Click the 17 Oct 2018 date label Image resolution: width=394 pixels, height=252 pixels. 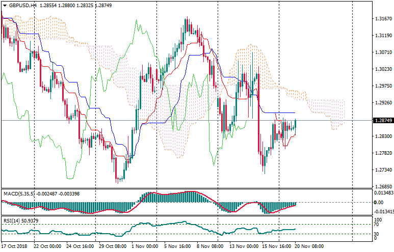click(x=15, y=246)
